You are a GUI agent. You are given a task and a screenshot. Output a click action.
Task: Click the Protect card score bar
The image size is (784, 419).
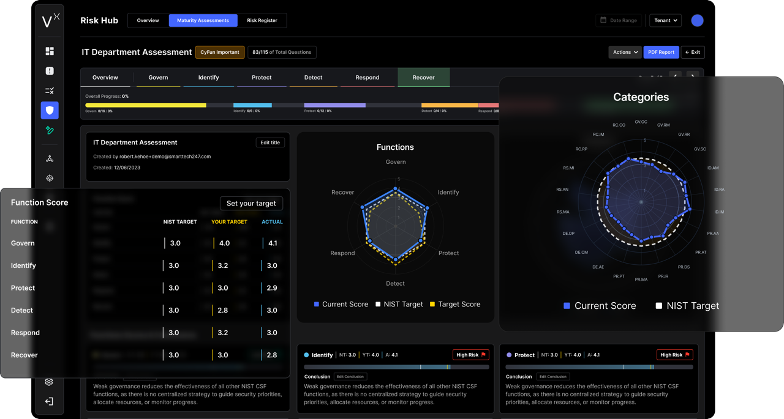tap(599, 367)
